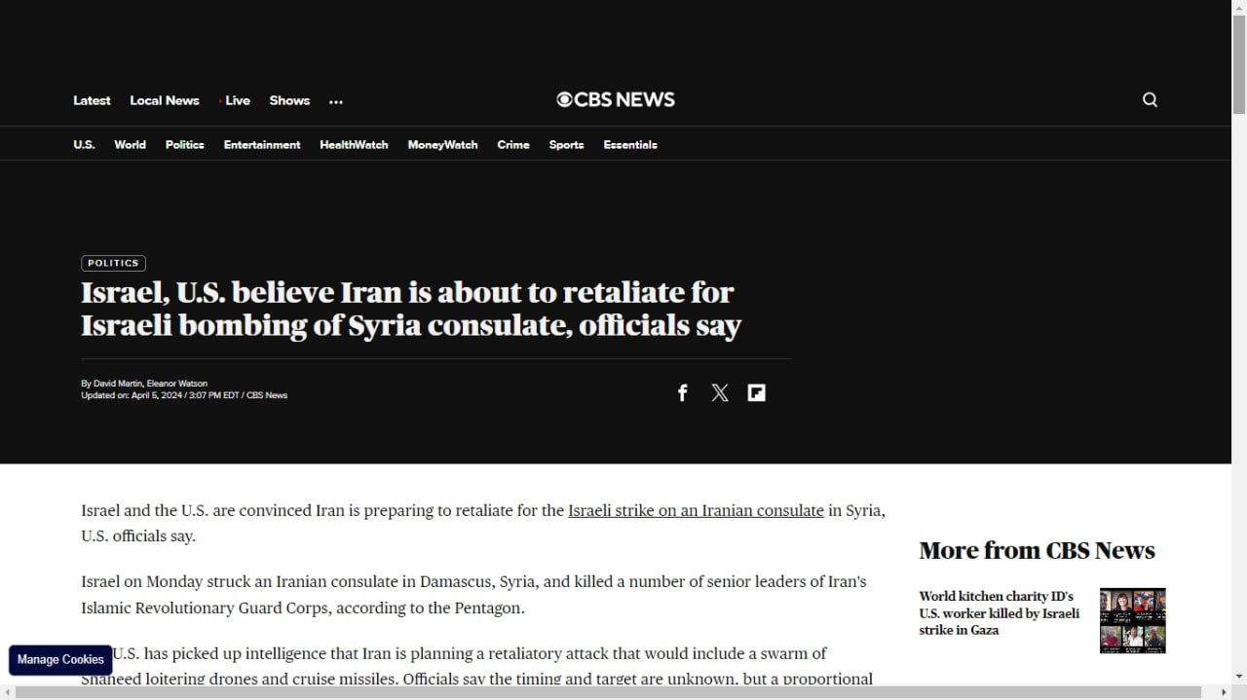The image size is (1247, 700).
Task: Click paragraph beginning 'Israel on Monday struck'
Action: [473, 595]
